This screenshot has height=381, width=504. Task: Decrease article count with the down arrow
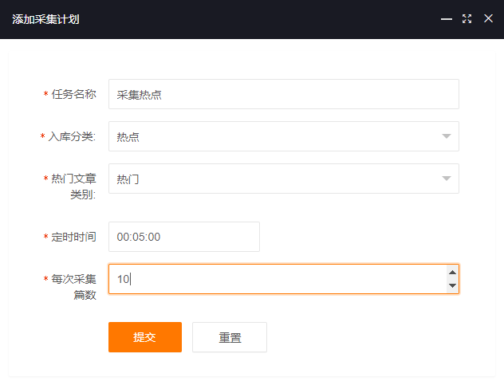[x=453, y=285]
